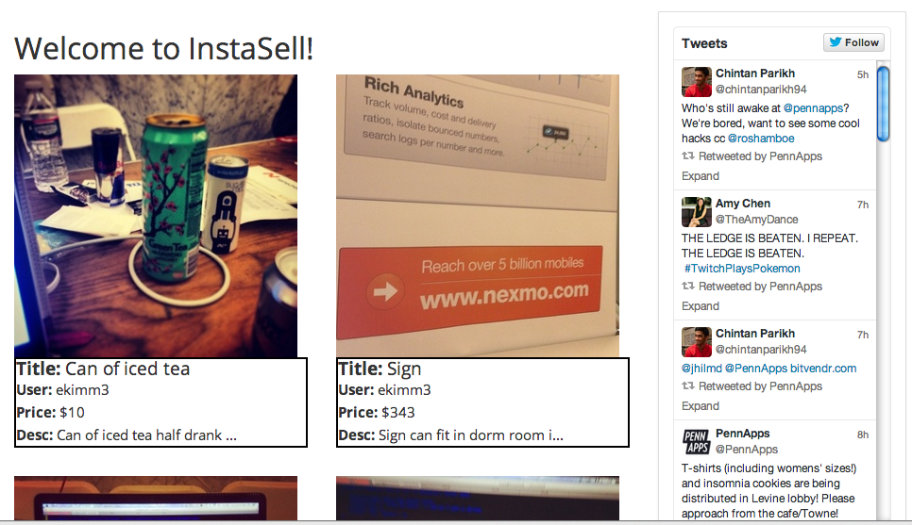Open Amy Chen's profile avatar
The width and height of the screenshot is (912, 525).
pyautogui.click(x=697, y=212)
